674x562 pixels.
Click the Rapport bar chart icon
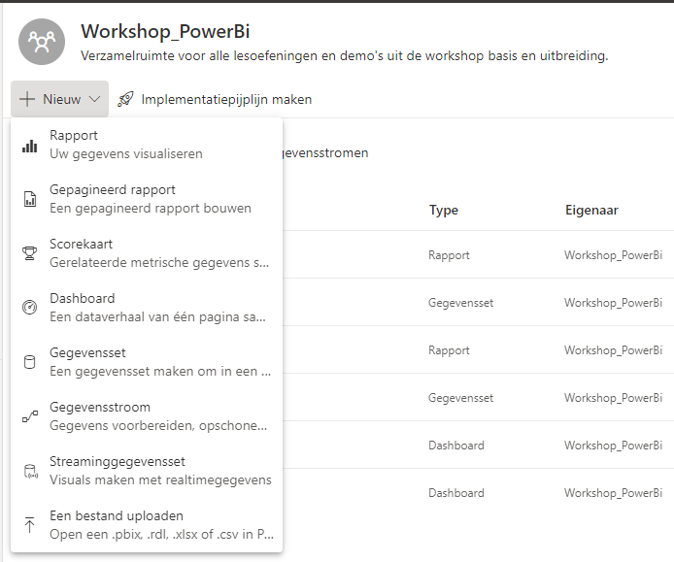[x=30, y=147]
